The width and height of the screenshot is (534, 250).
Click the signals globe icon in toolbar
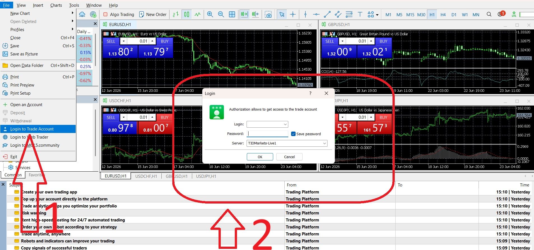[x=93, y=14]
